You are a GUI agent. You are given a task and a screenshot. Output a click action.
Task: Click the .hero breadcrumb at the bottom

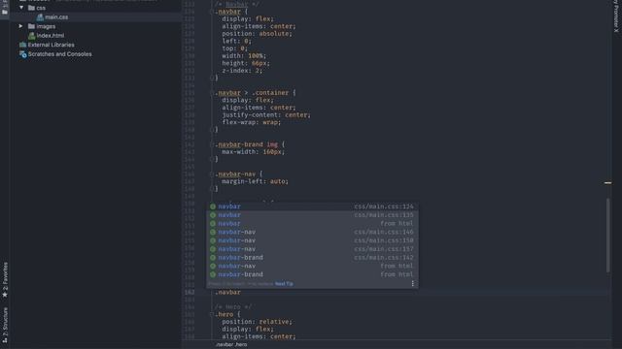coord(241,345)
